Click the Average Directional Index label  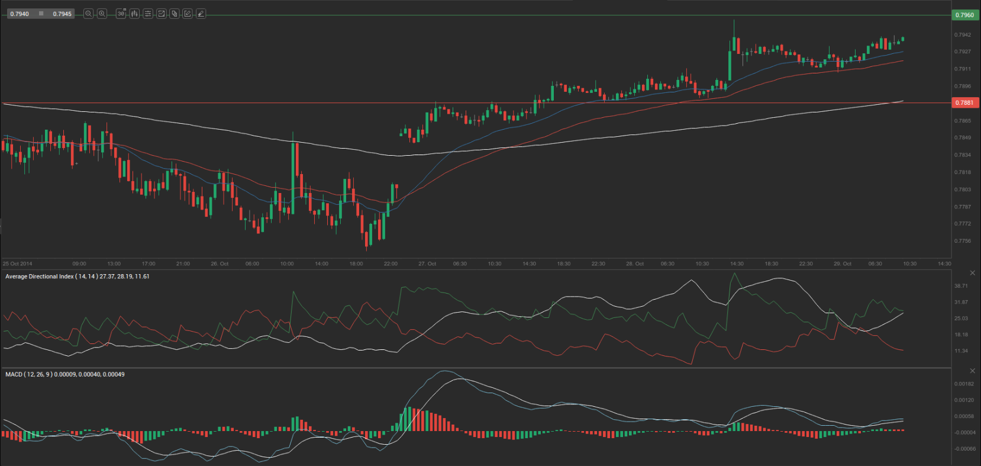(77, 277)
